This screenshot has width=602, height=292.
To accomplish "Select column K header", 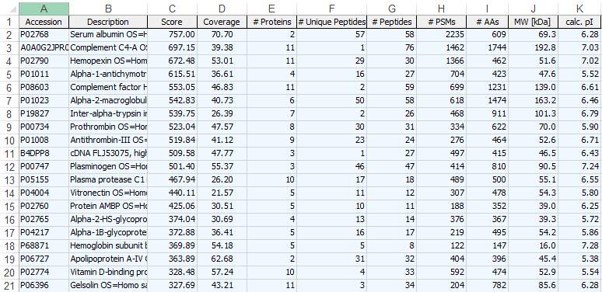I will pyautogui.click(x=579, y=9).
